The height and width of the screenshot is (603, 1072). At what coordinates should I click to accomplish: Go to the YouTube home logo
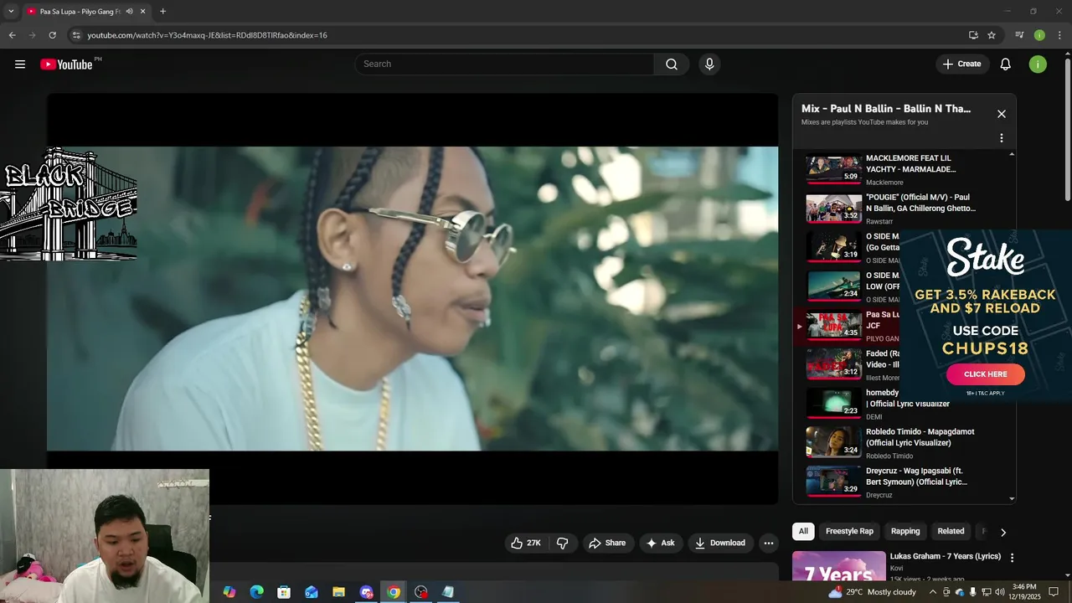pyautogui.click(x=66, y=64)
